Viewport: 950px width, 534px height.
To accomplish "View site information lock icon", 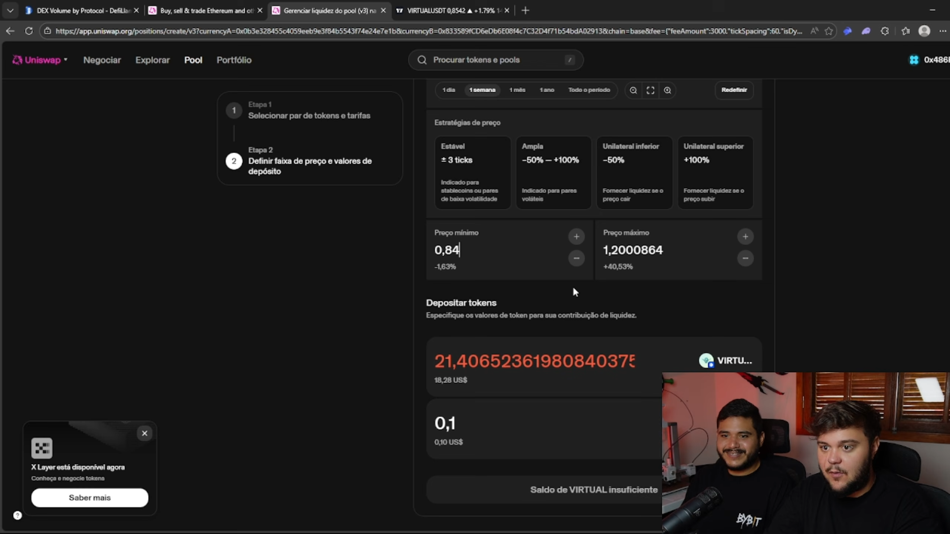I will [x=47, y=31].
